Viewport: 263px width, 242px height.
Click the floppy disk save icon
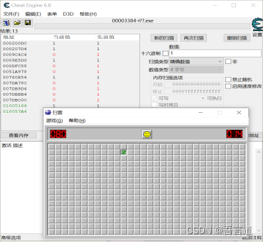(28, 23)
